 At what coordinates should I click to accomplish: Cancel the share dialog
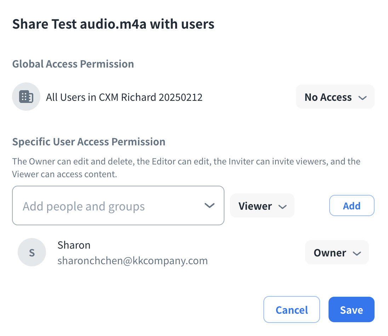pyautogui.click(x=291, y=310)
